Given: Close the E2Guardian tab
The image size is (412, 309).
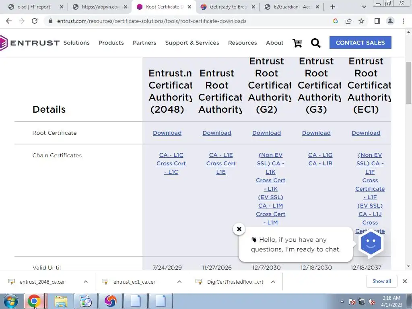Looking at the screenshot, I should (317, 7).
